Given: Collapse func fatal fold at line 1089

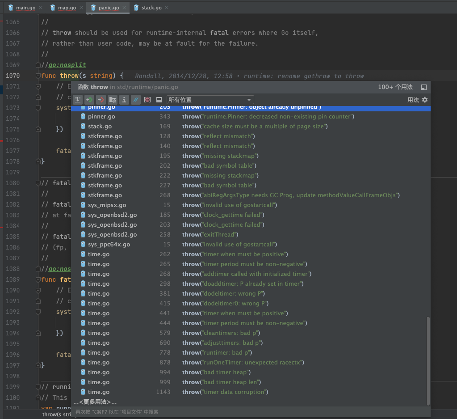Looking at the screenshot, I should 38,279.
